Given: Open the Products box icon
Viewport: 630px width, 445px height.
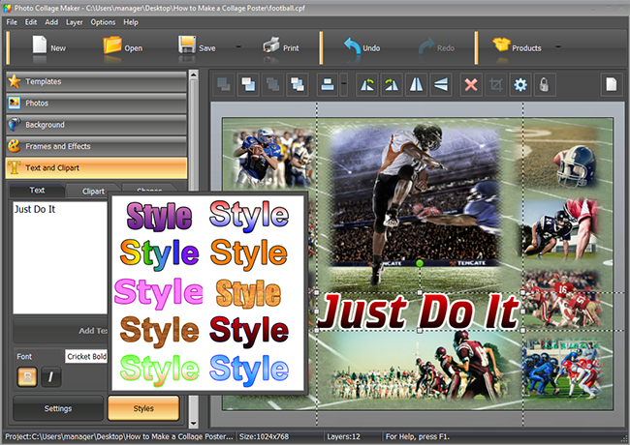Looking at the screenshot, I should coord(501,44).
